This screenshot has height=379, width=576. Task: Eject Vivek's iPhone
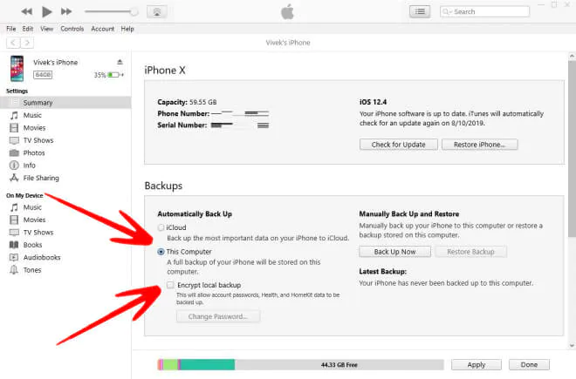pos(120,62)
